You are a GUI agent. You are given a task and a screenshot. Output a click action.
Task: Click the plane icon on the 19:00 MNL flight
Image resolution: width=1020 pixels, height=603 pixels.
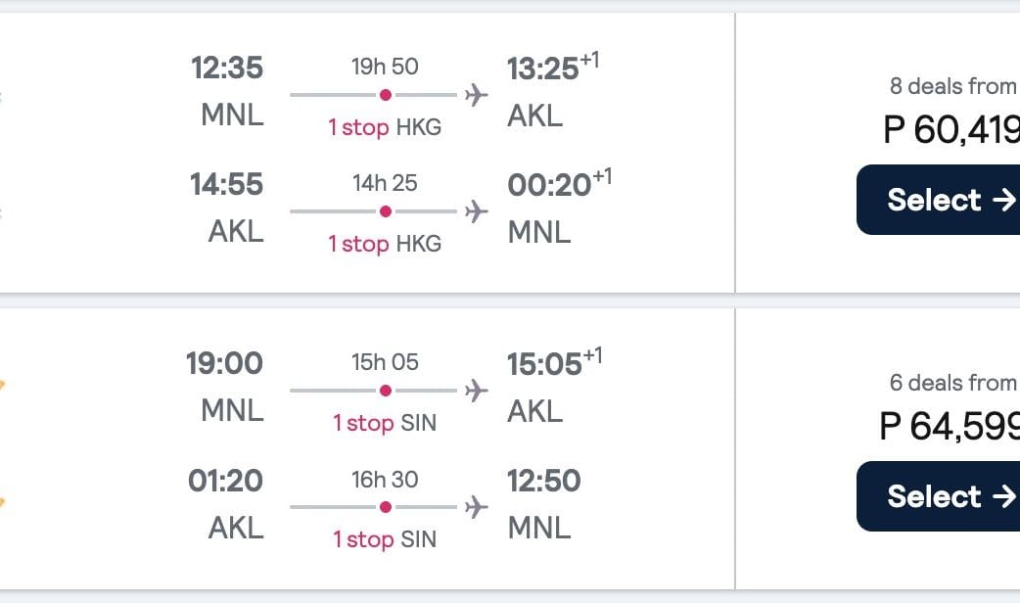[x=477, y=392]
